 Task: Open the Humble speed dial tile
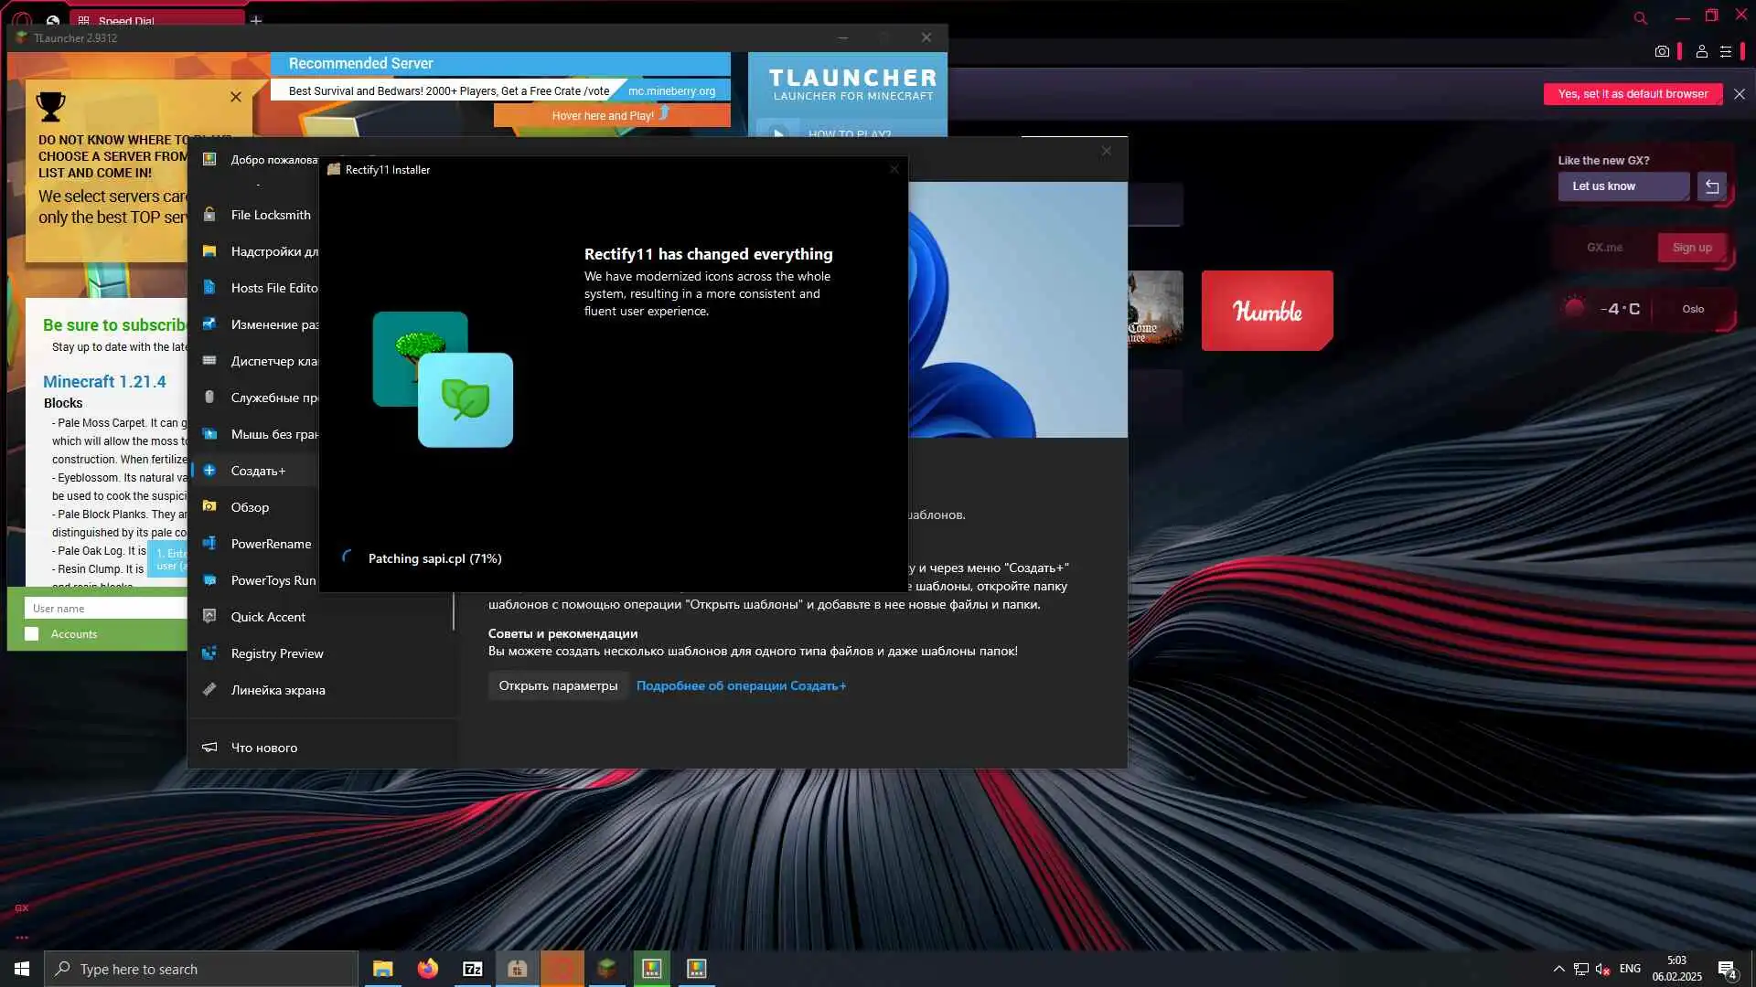(x=1267, y=311)
